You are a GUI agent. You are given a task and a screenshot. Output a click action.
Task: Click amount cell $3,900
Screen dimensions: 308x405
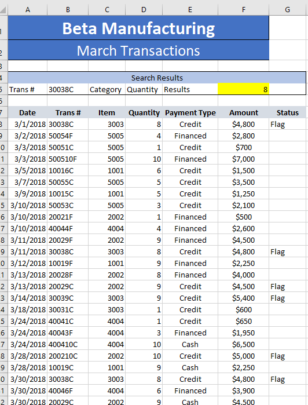244,391
